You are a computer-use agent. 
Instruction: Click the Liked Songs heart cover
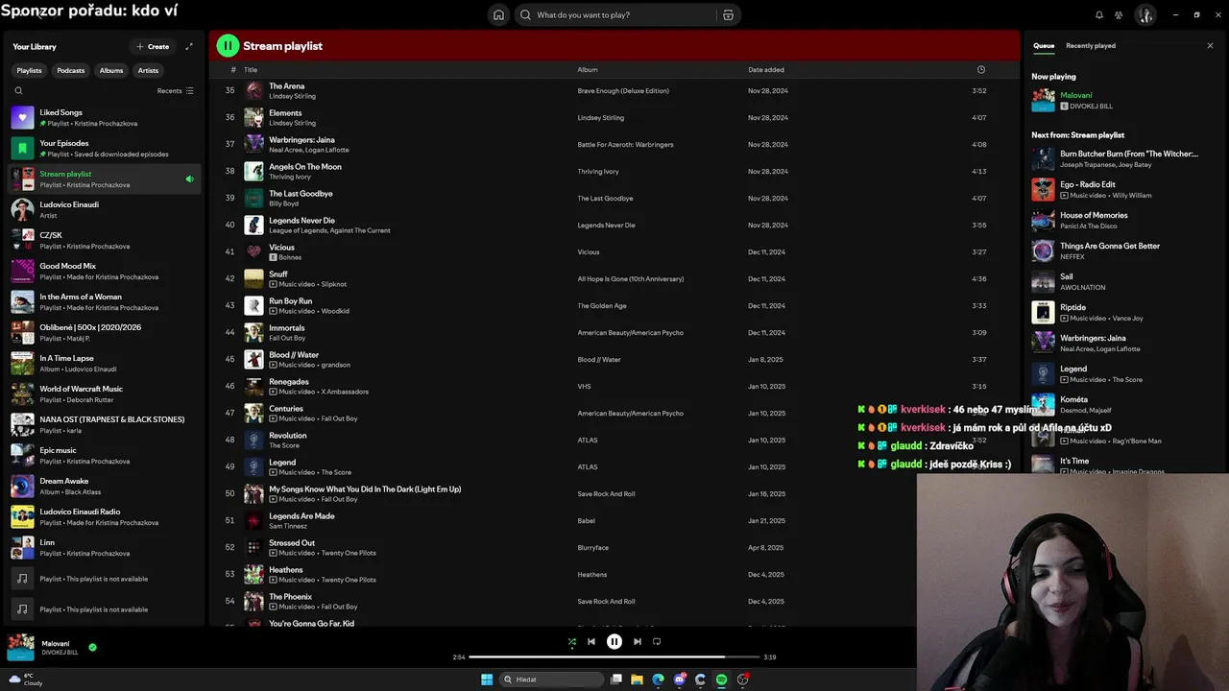(23, 117)
